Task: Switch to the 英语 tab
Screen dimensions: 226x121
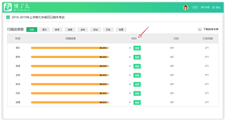Action: [70, 30]
